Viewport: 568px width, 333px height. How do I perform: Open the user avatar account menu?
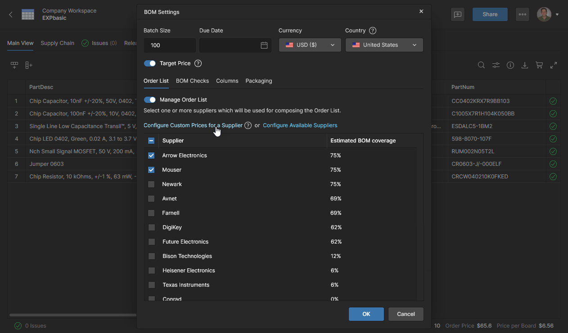(547, 14)
